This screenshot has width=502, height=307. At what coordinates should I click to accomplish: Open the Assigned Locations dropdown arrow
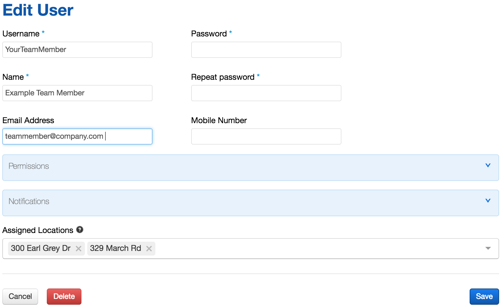pos(488,248)
